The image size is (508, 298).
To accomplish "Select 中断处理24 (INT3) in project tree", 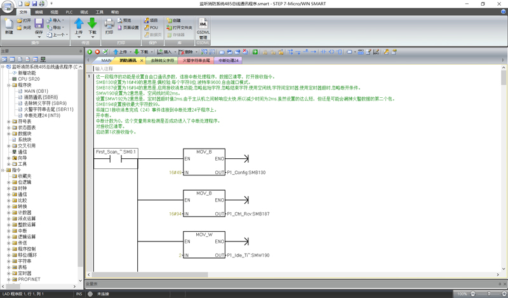I will click(x=42, y=116).
